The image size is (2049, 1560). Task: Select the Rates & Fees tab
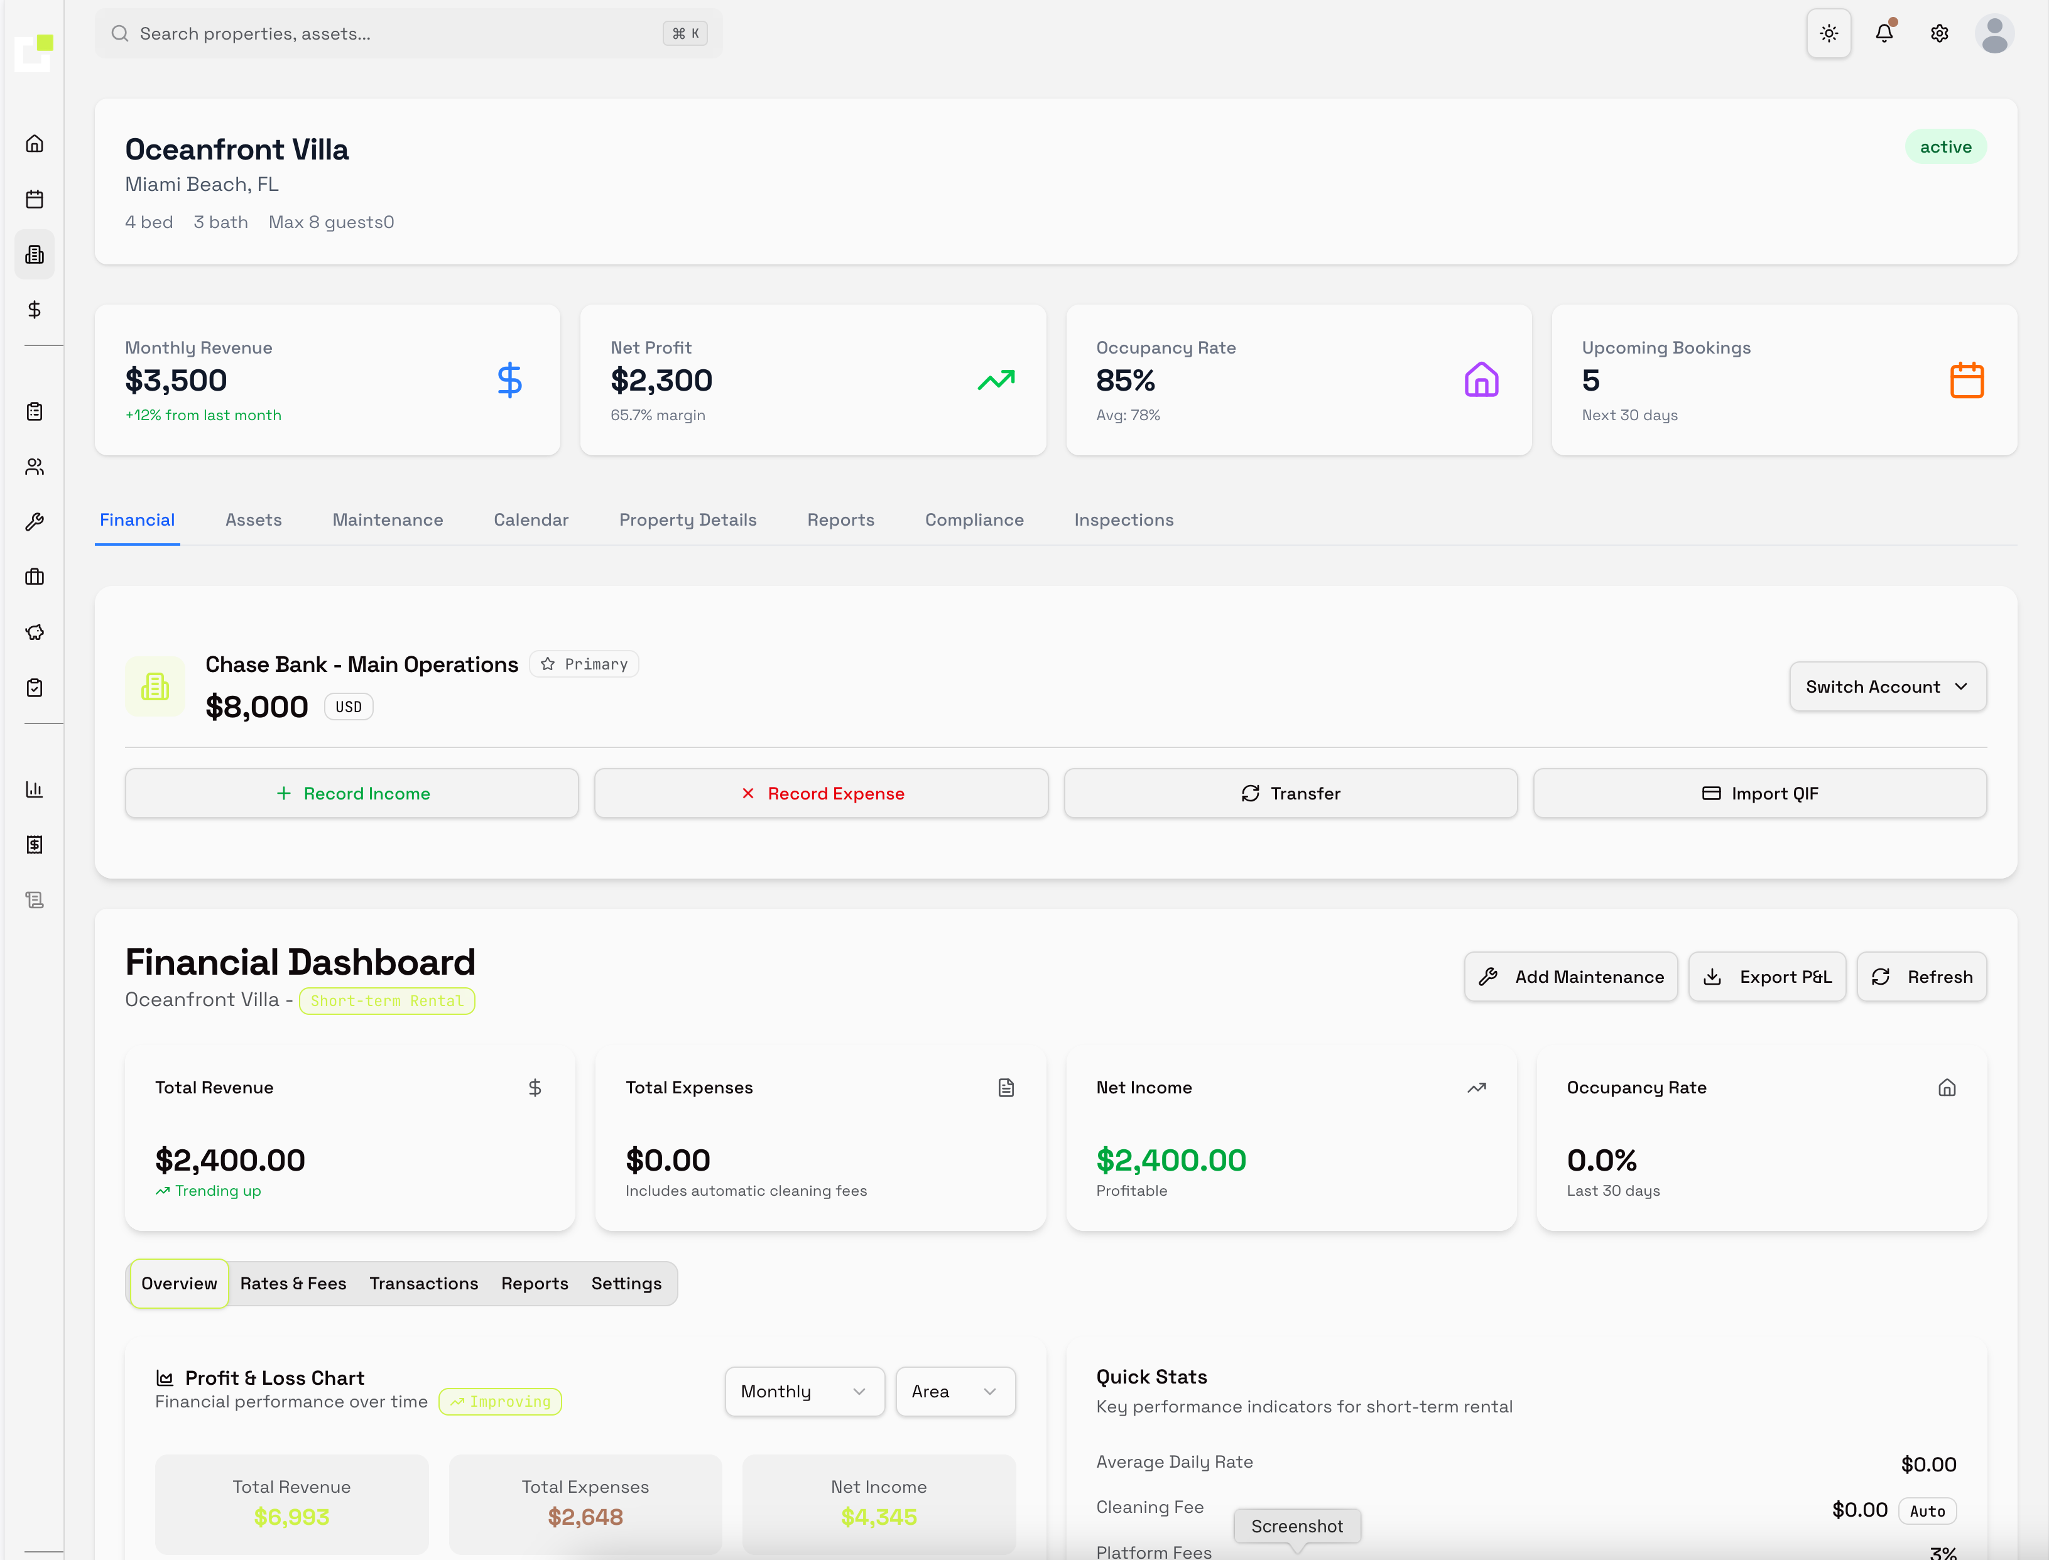[293, 1283]
